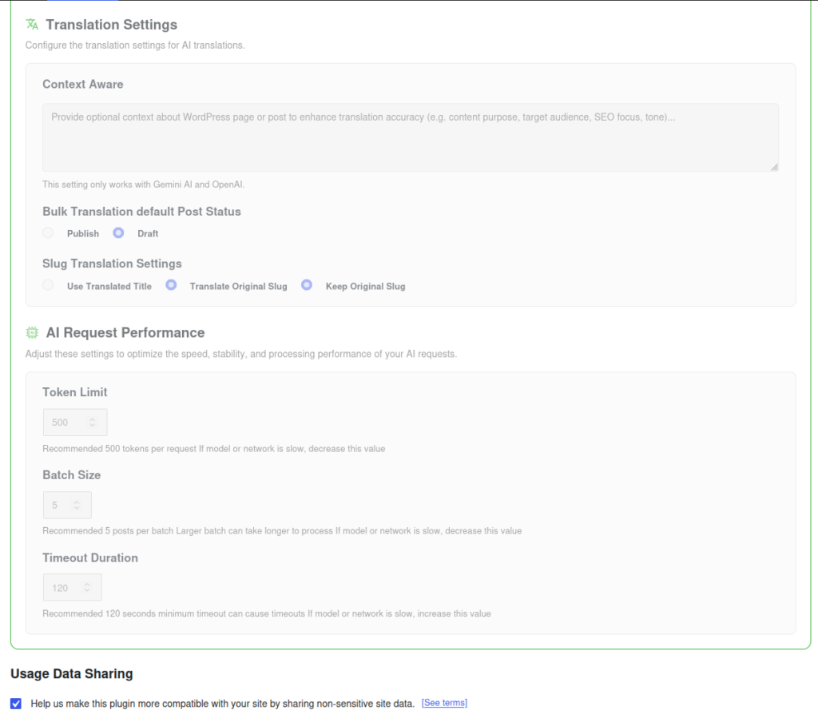The height and width of the screenshot is (718, 818).
Task: Click the Batch Size stepper arrows
Action: 77,505
